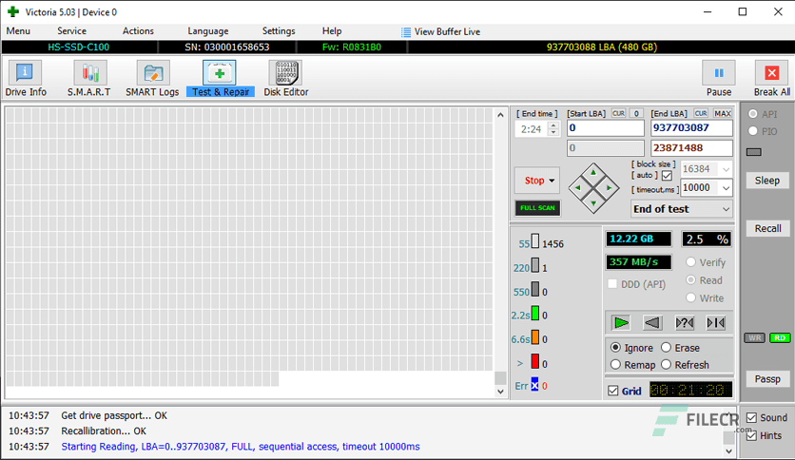
Task: Select the PIO access mode
Action: click(x=753, y=131)
